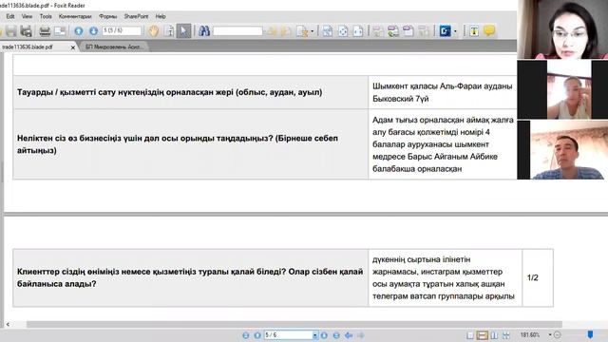The width and height of the screenshot is (608, 342).
Task: Click the green-arrow page rotate icon
Action: point(393,31)
